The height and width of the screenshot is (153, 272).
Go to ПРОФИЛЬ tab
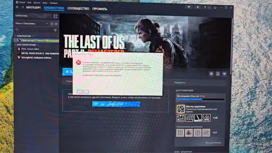pyautogui.click(x=100, y=9)
